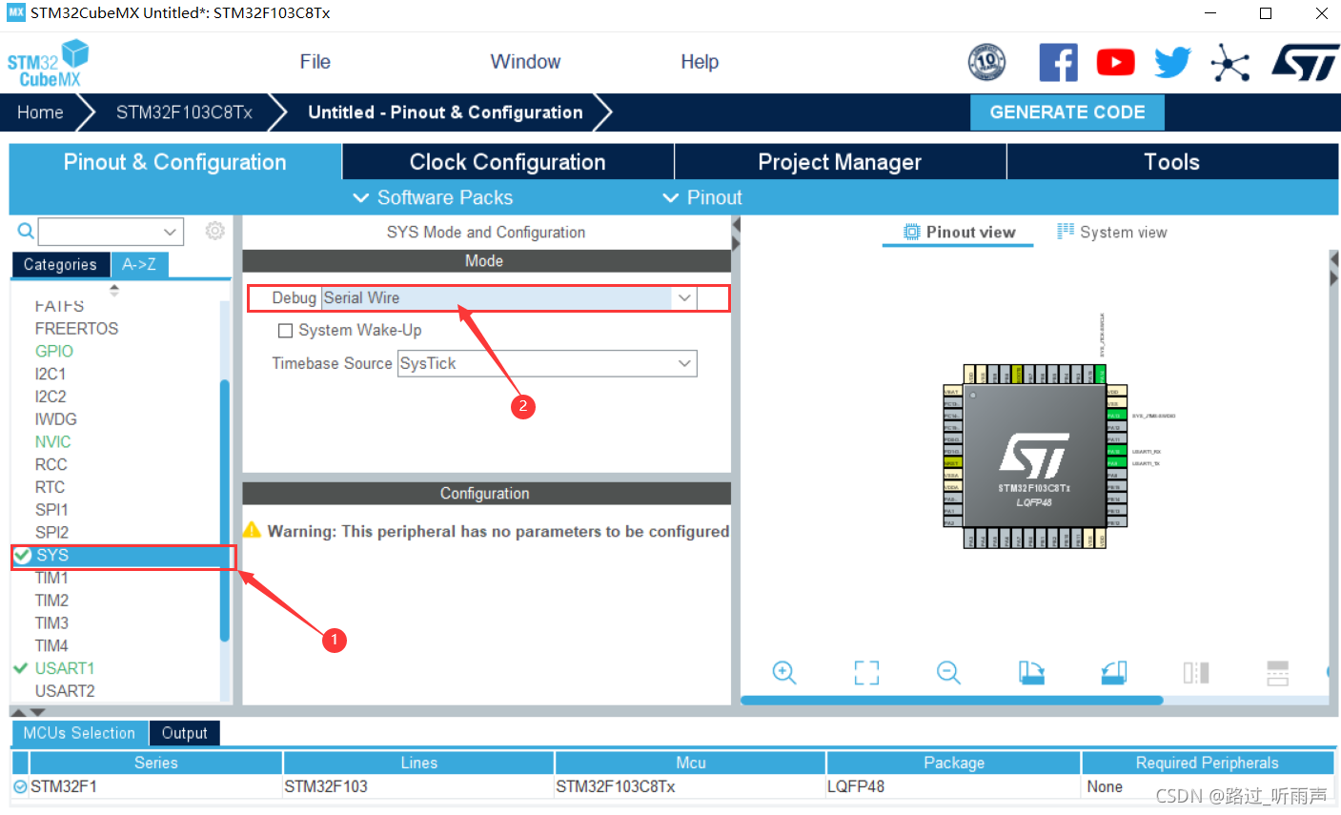1341x815 pixels.
Task: Select IWDG in the peripheral list
Action: pos(55,419)
